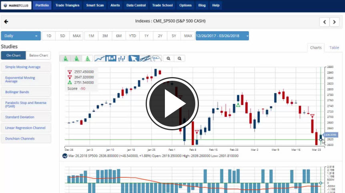This screenshot has width=345, height=193.
Task: Select the OHLC bar chart type
Action: [x=121, y=58]
